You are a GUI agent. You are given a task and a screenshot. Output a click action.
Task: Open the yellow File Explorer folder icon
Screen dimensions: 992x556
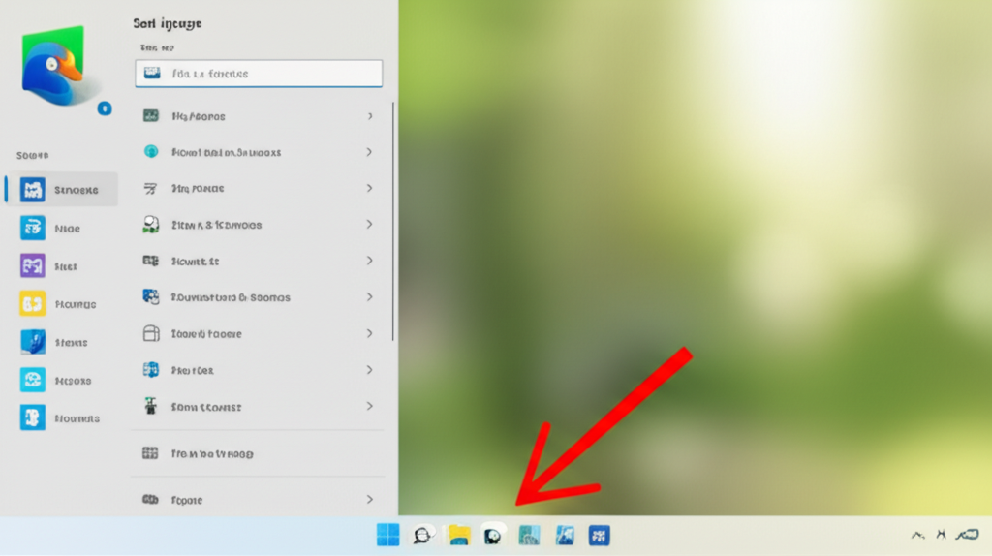pyautogui.click(x=458, y=535)
